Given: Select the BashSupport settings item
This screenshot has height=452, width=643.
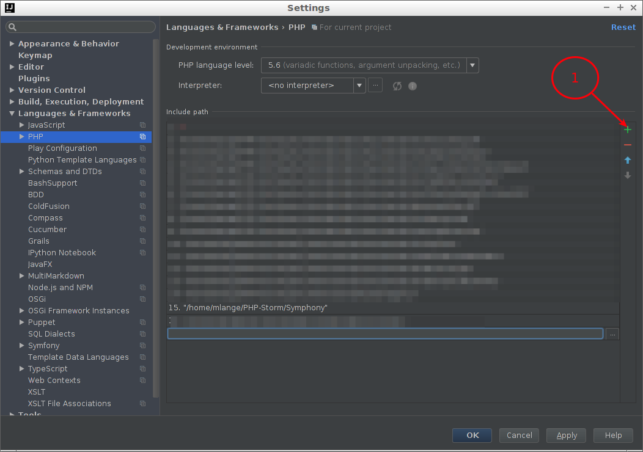Looking at the screenshot, I should click(x=53, y=183).
